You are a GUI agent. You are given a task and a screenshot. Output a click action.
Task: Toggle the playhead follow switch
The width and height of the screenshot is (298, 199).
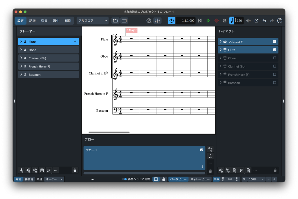tap(124, 179)
